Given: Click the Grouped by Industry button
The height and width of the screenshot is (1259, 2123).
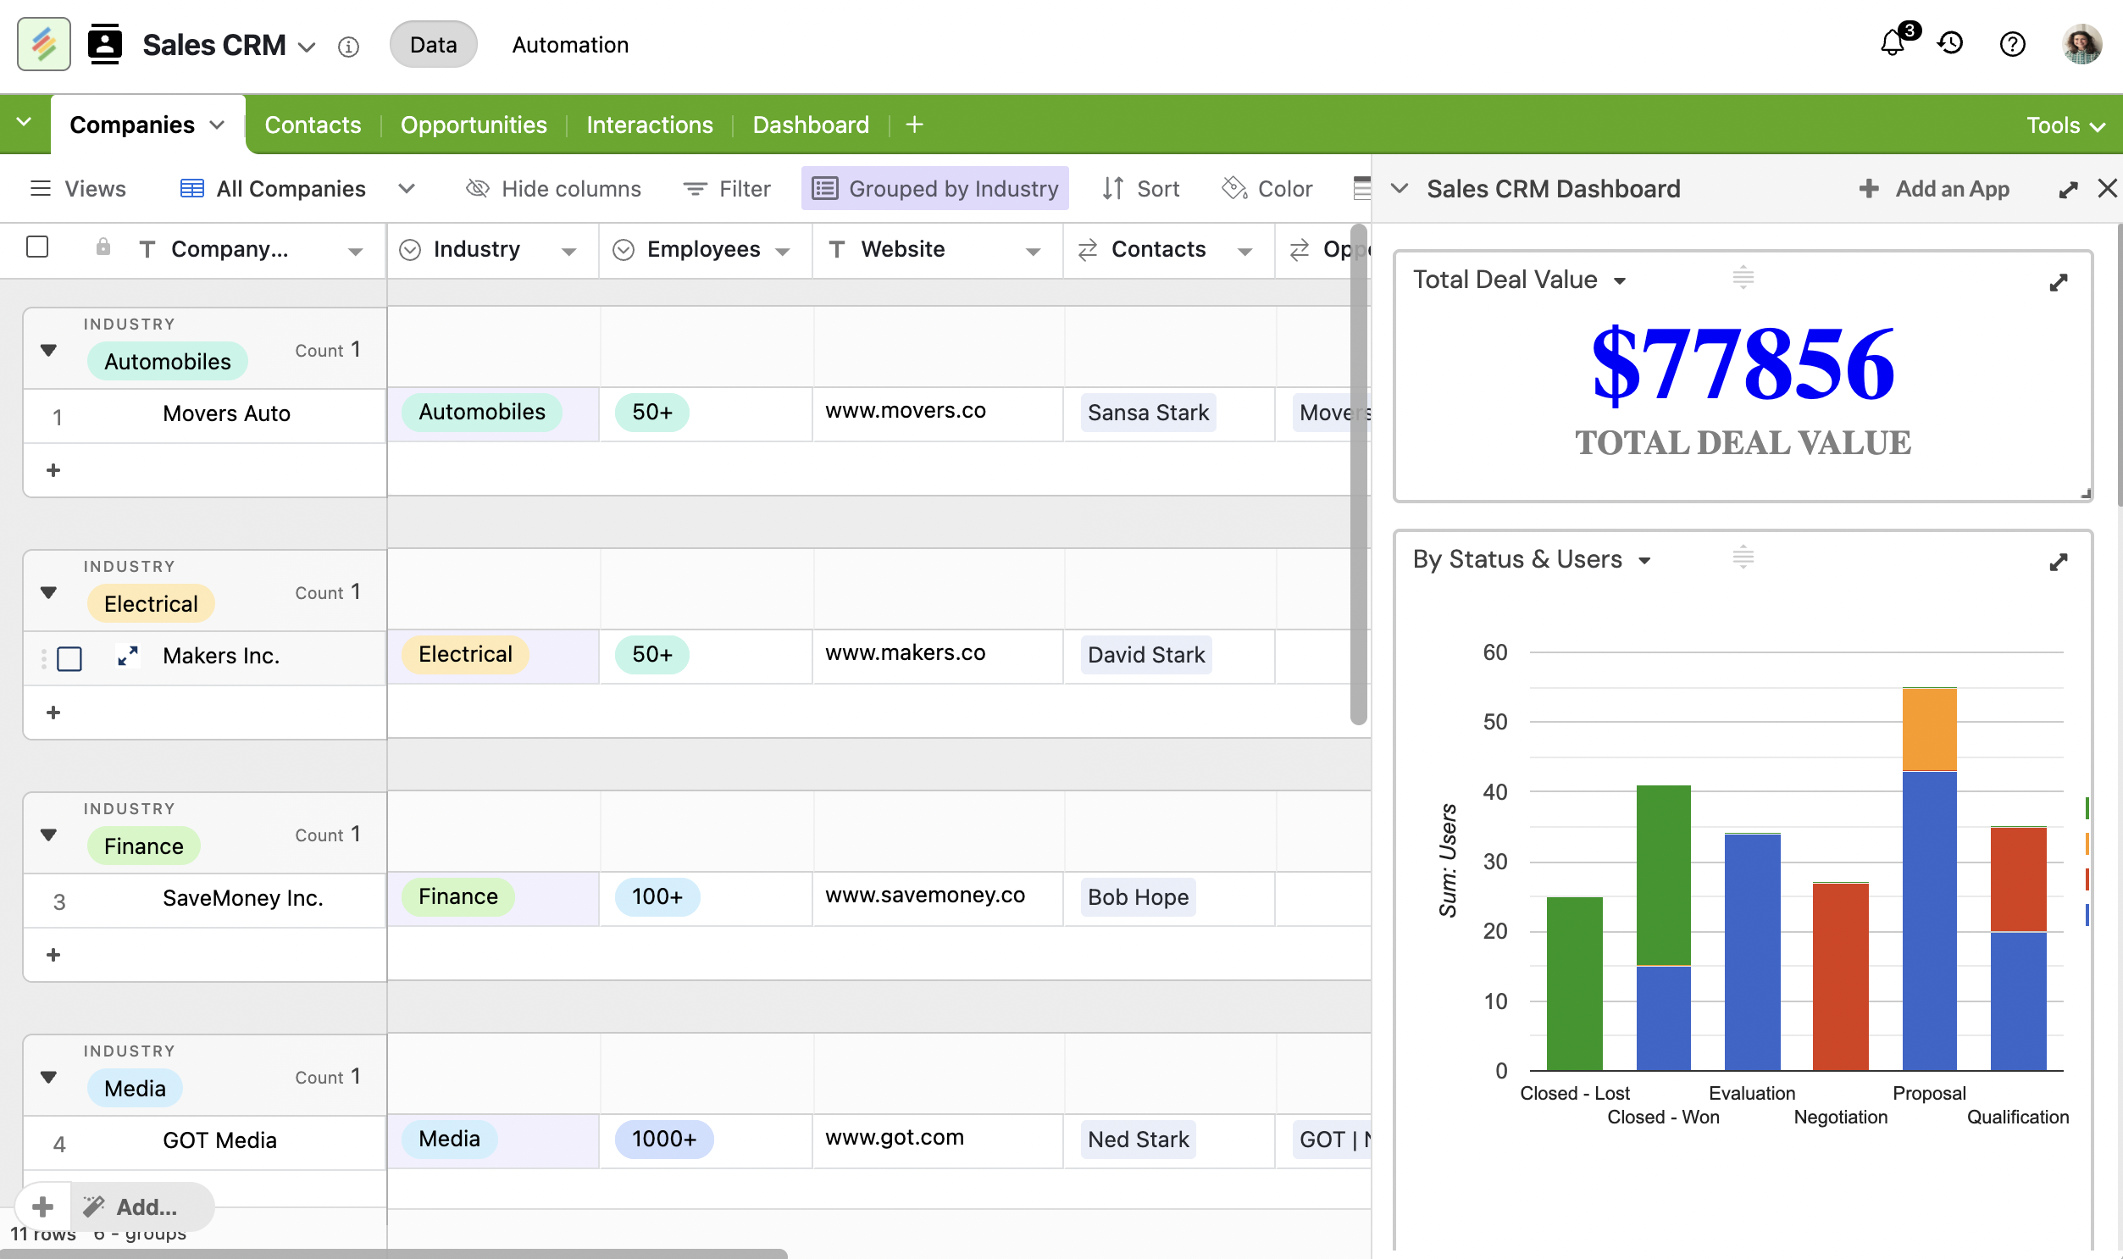Looking at the screenshot, I should click(934, 188).
